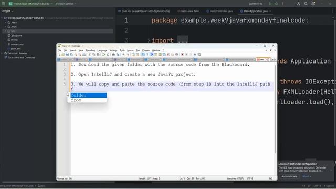
Task: Open Notepad++ Settings menu
Action: coord(113,50)
